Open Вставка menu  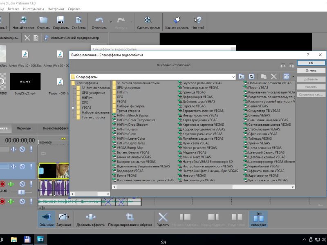13,9
